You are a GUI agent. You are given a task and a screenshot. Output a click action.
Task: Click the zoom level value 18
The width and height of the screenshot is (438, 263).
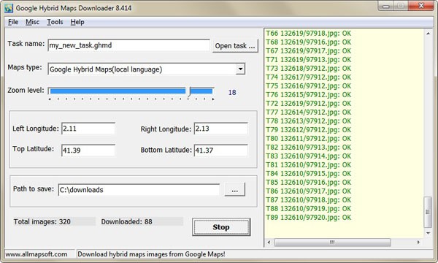[x=232, y=93]
